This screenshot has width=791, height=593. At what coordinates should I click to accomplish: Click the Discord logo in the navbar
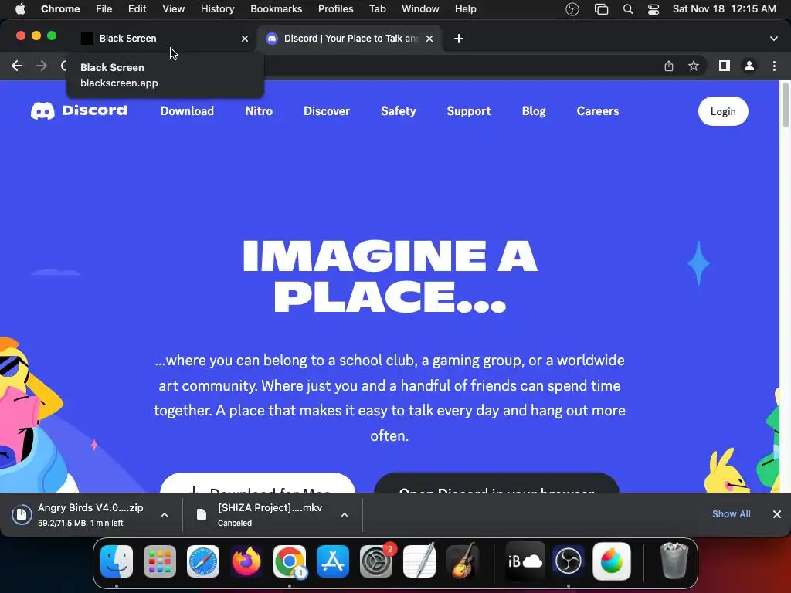[79, 111]
